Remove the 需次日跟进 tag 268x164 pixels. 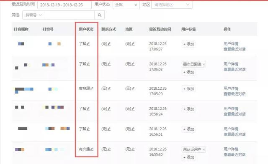(x=204, y=65)
